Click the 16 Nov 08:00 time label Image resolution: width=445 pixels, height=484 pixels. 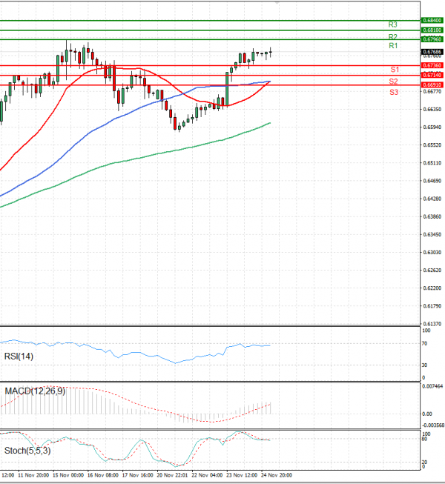point(103,475)
